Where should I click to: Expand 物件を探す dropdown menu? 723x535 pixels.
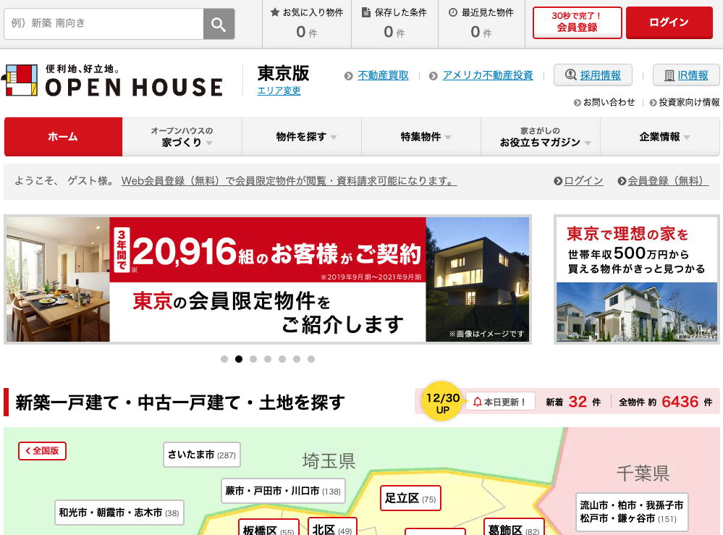coord(302,137)
